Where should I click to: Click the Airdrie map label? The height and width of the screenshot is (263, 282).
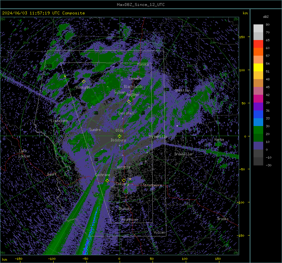click(123, 167)
